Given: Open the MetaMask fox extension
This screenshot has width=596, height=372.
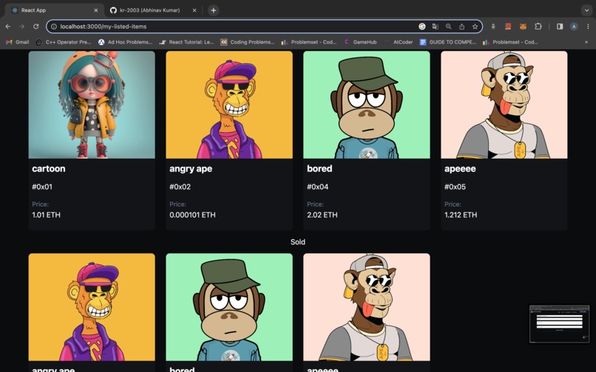Looking at the screenshot, I should tap(524, 27).
